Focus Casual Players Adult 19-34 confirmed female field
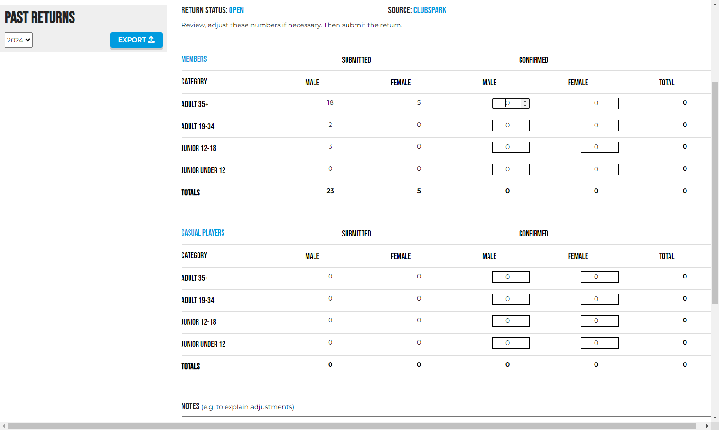The width and height of the screenshot is (719, 430). click(x=599, y=299)
